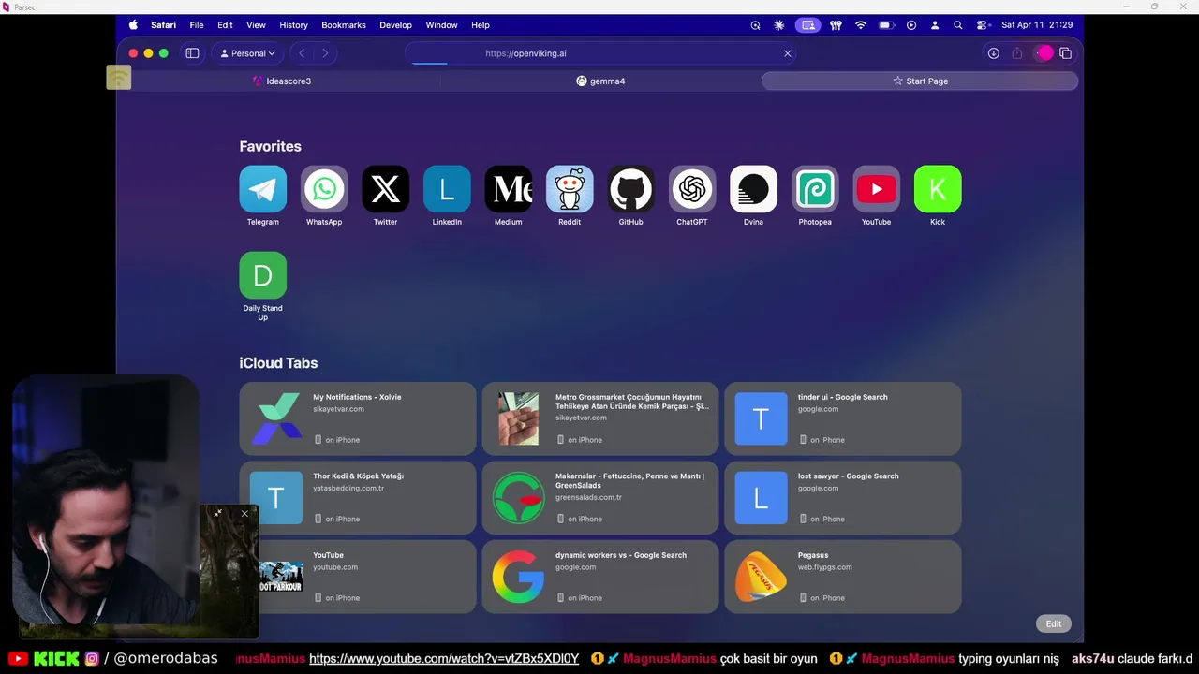Open the Daily Stand Up favorite

point(263,275)
